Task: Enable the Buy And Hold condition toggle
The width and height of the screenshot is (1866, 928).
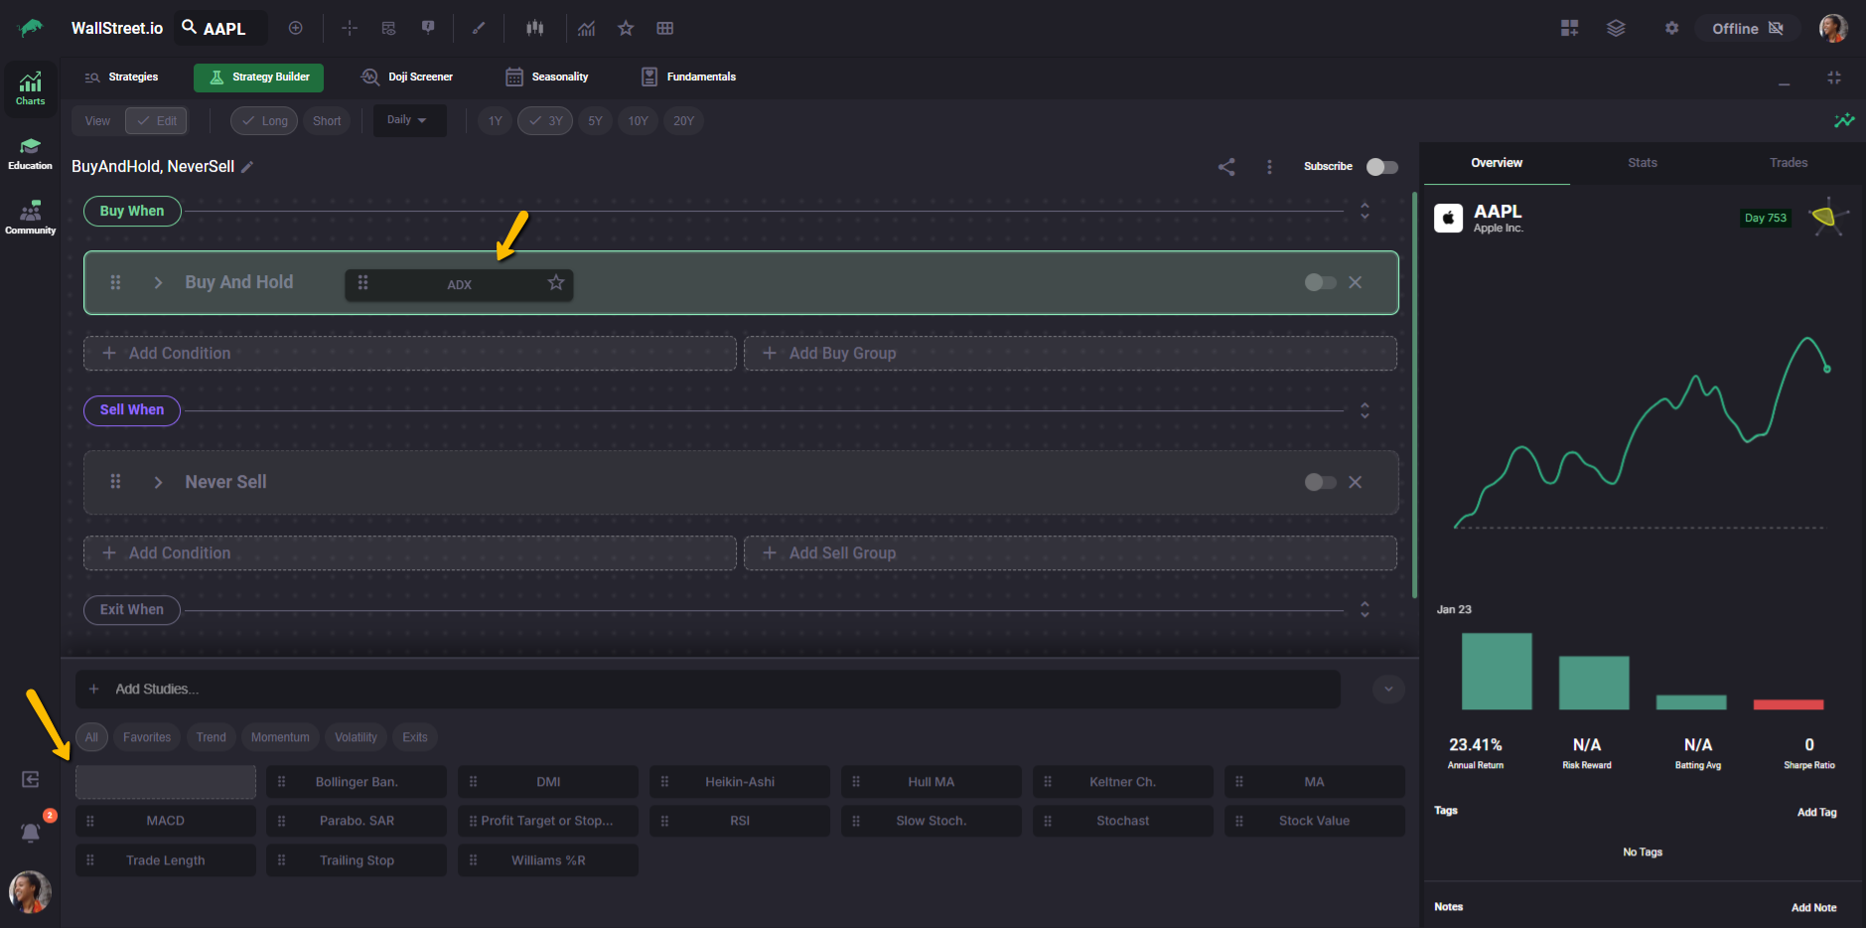Action: 1319,283
